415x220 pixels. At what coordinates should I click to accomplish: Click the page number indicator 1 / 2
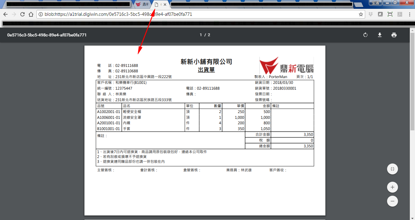click(x=205, y=35)
